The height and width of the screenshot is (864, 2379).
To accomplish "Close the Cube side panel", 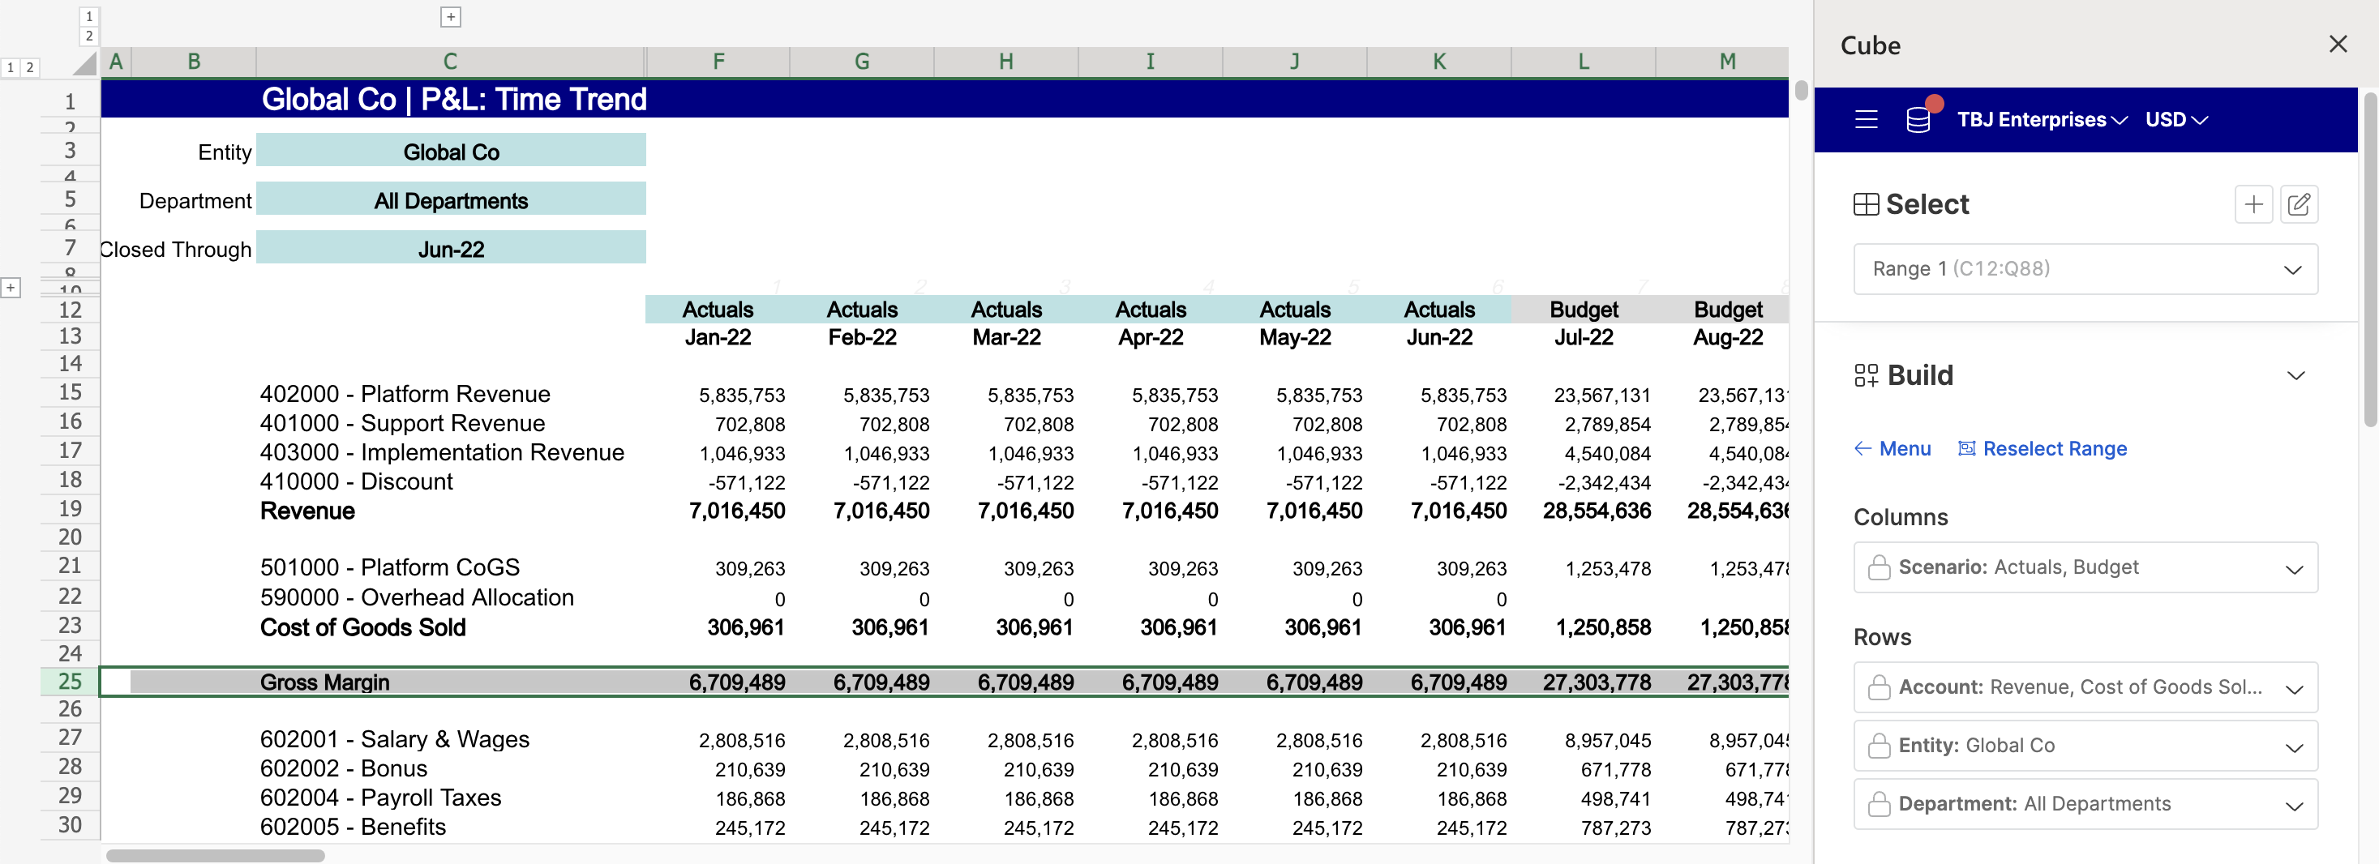I will pyautogui.click(x=2338, y=45).
